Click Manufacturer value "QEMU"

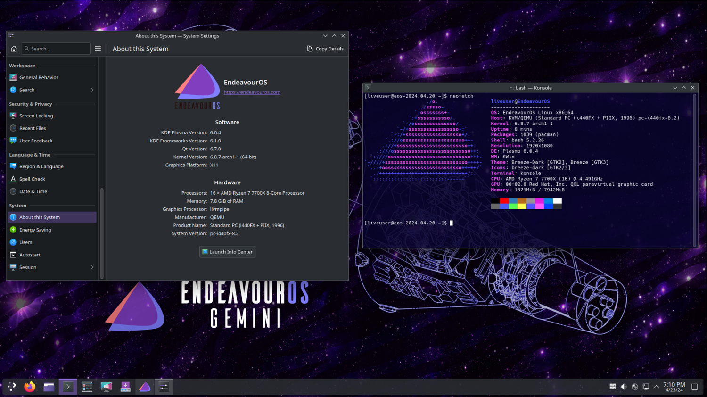click(x=217, y=217)
